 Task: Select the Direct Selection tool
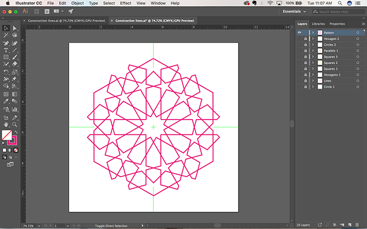click(x=14, y=28)
